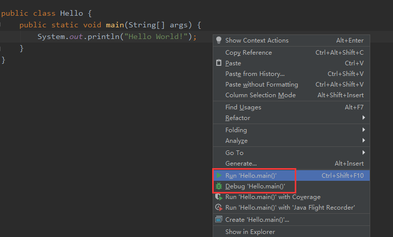This screenshot has height=237, width=393.
Task: Click the static keyword in the method signature
Action: 65,25
